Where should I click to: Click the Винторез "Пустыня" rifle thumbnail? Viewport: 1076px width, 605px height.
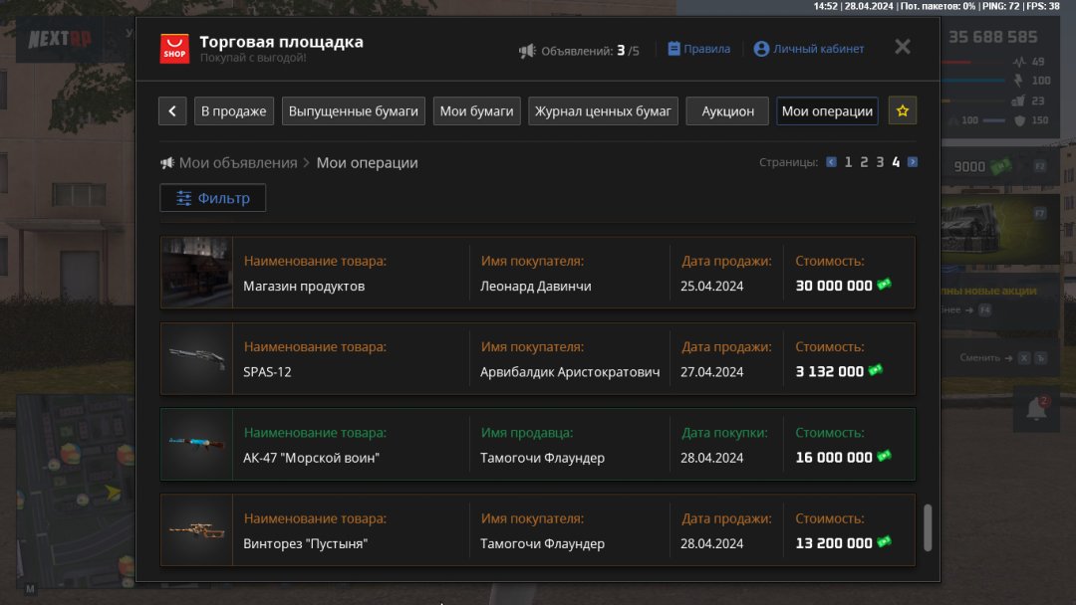coord(197,529)
